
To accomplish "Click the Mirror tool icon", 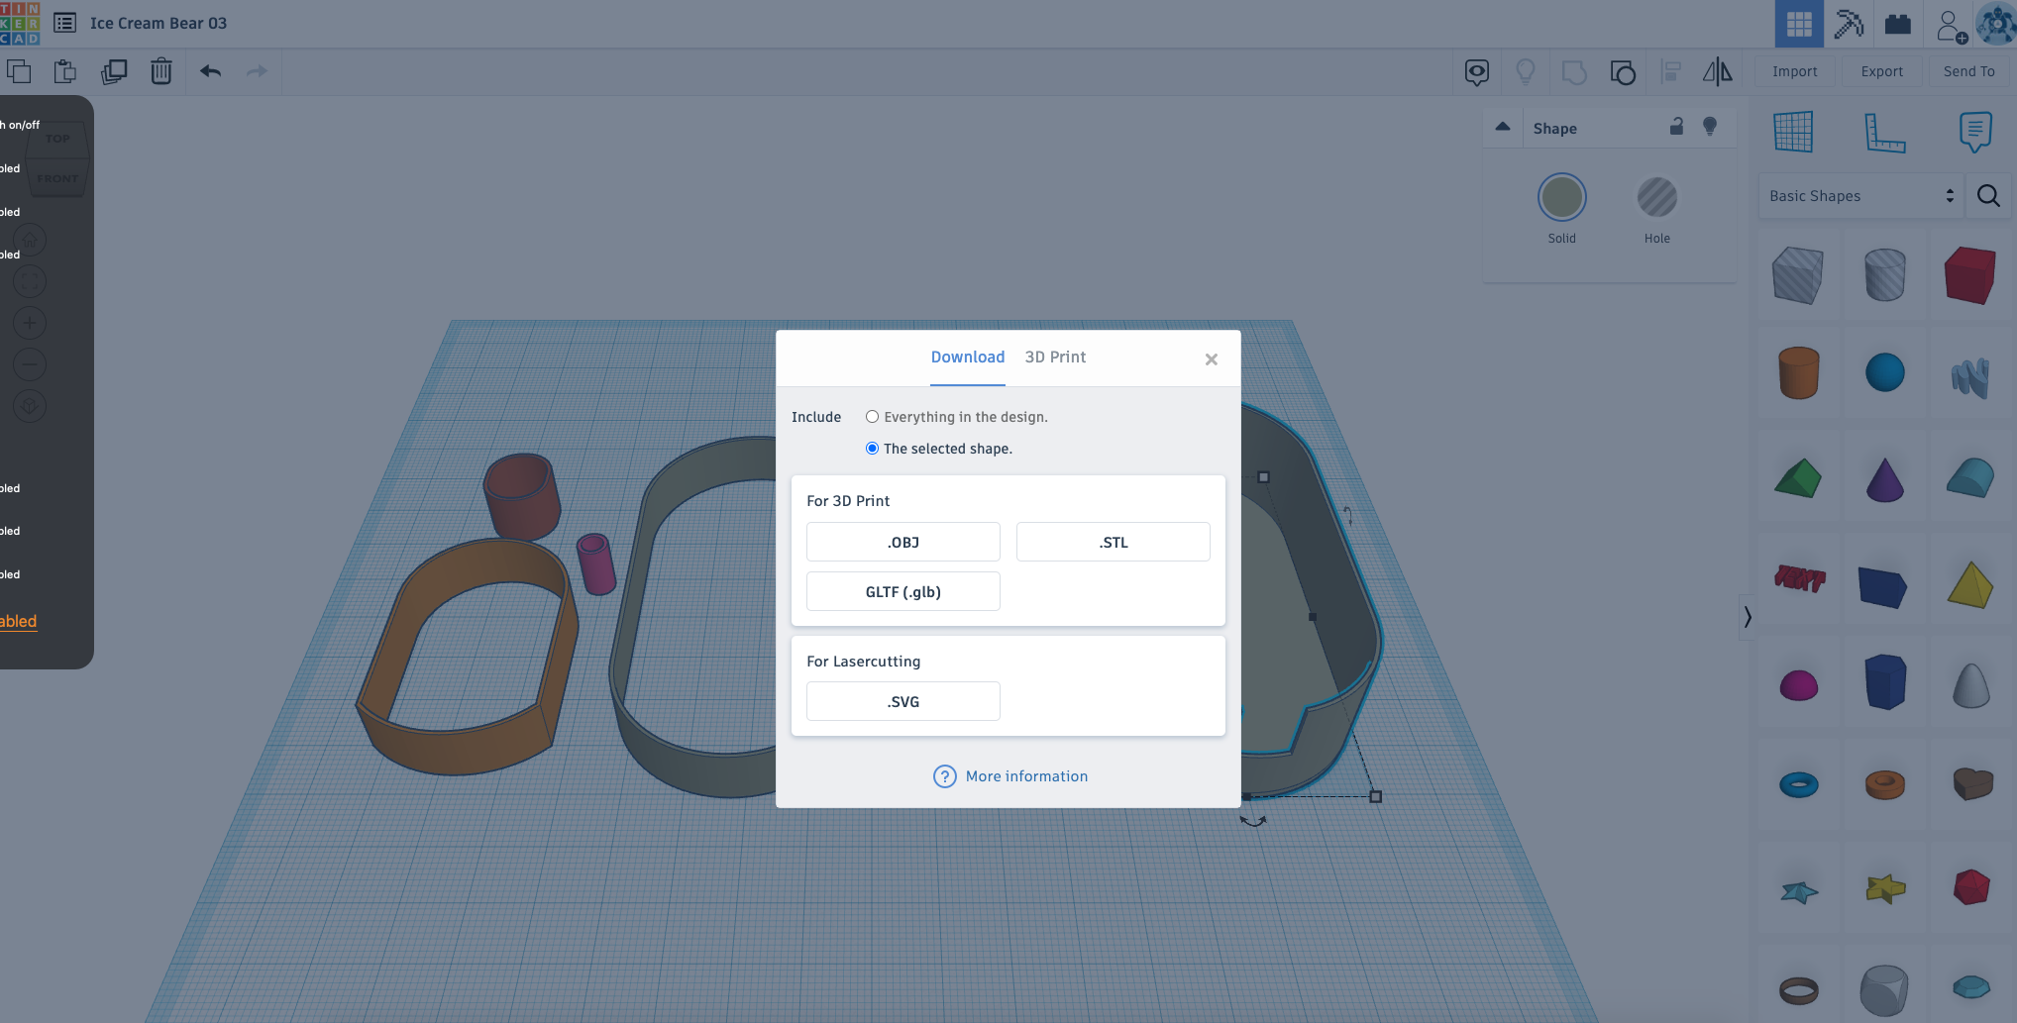I will point(1719,70).
